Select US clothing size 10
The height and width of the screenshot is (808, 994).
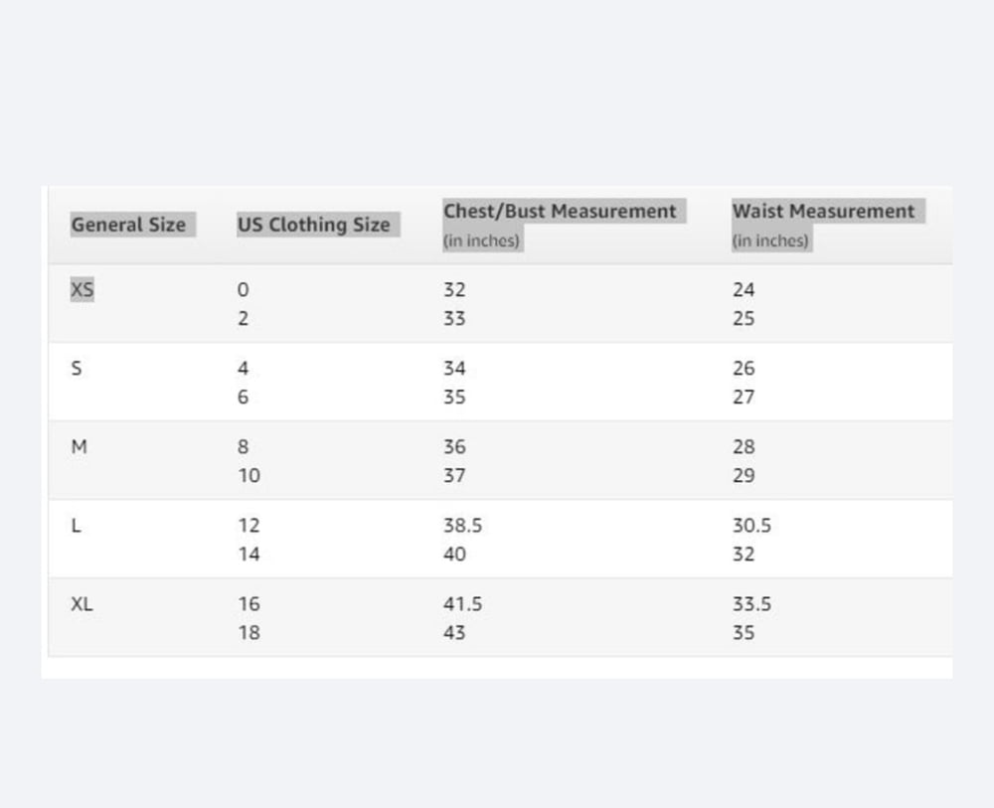tap(248, 475)
